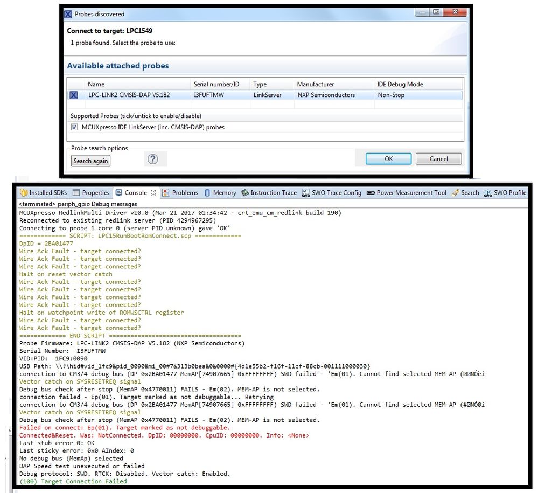Click the 'Failed on connect: Ep(01)' error line
This screenshot has width=538, height=493.
click(124, 427)
